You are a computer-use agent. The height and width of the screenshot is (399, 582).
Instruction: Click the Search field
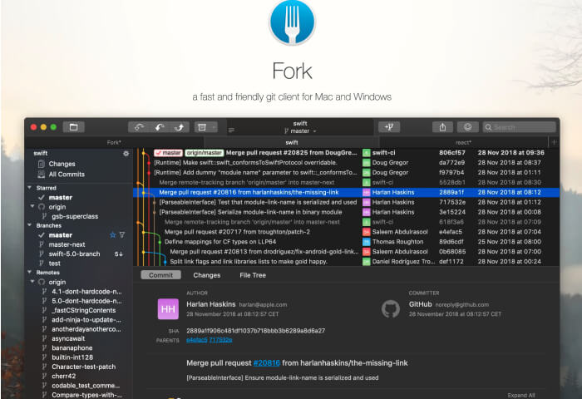(519, 127)
